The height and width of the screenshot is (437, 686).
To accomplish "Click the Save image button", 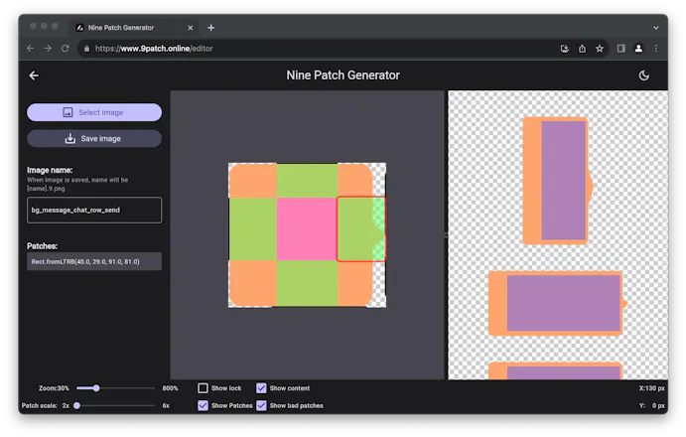I will pos(94,139).
